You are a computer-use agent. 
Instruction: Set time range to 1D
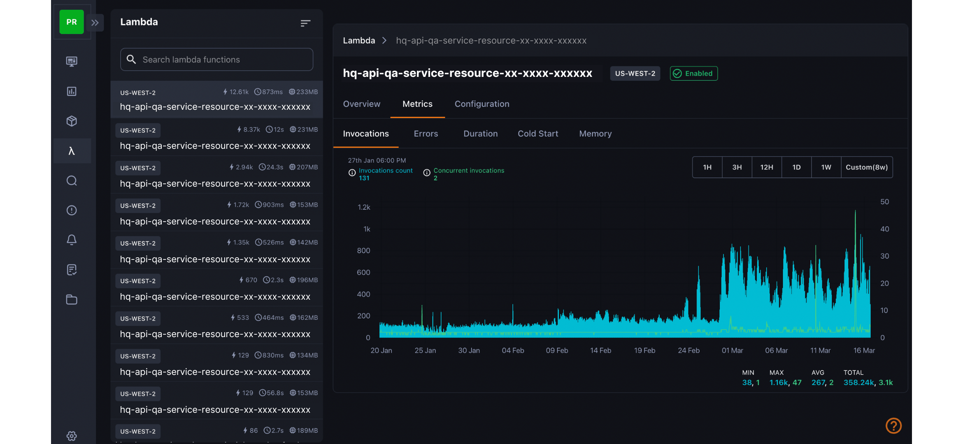(x=797, y=167)
